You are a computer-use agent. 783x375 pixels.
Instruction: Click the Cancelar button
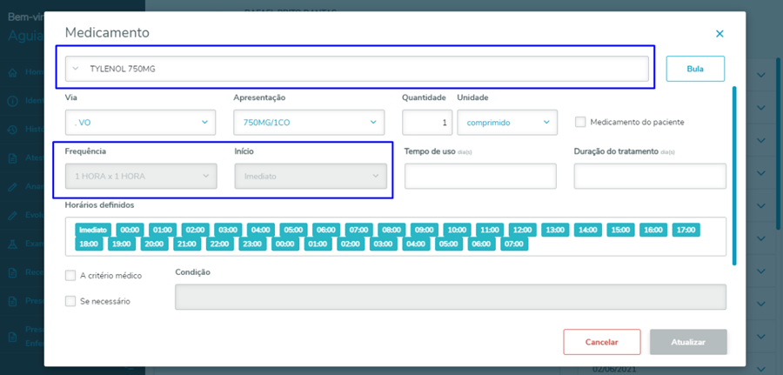[602, 343]
